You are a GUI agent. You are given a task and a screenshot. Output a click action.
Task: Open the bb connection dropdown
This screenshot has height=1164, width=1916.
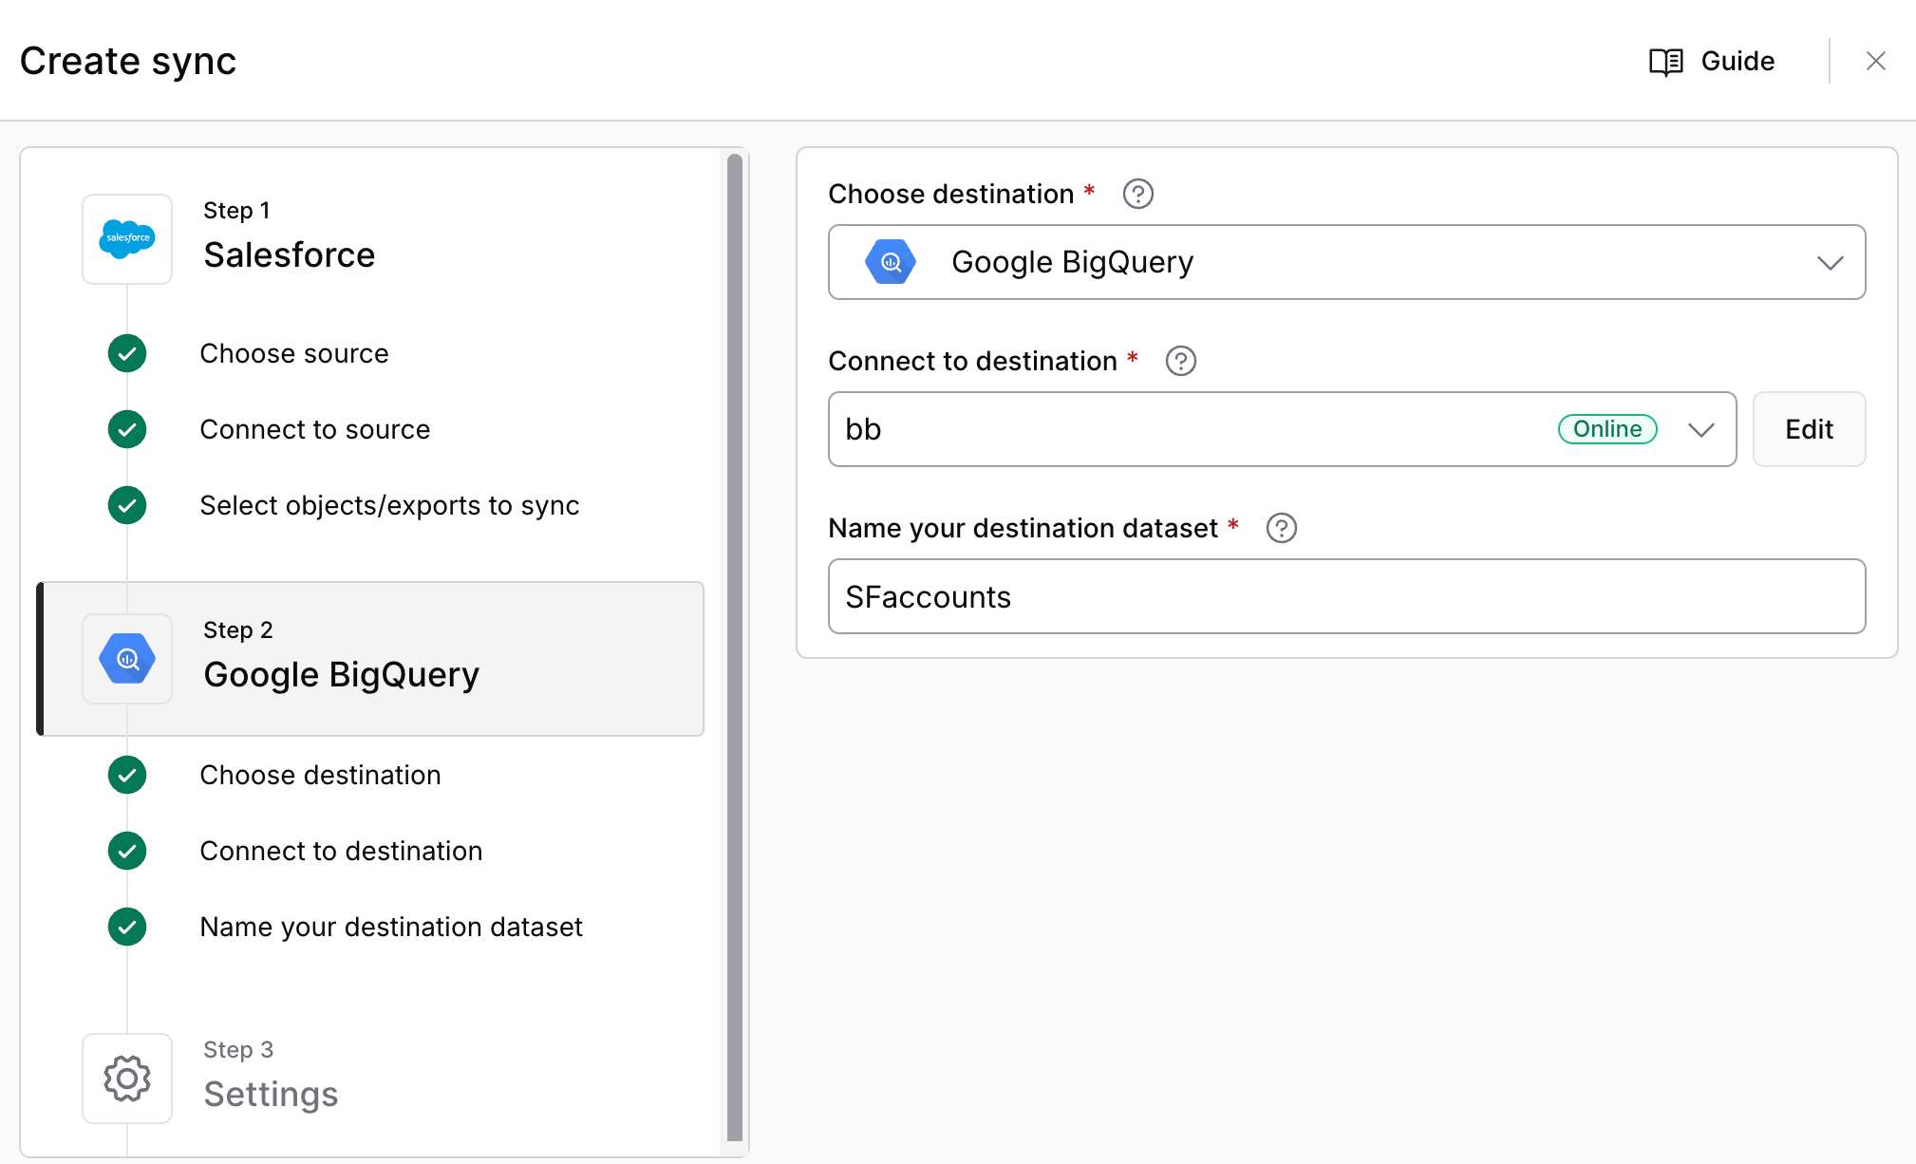tap(1282, 429)
